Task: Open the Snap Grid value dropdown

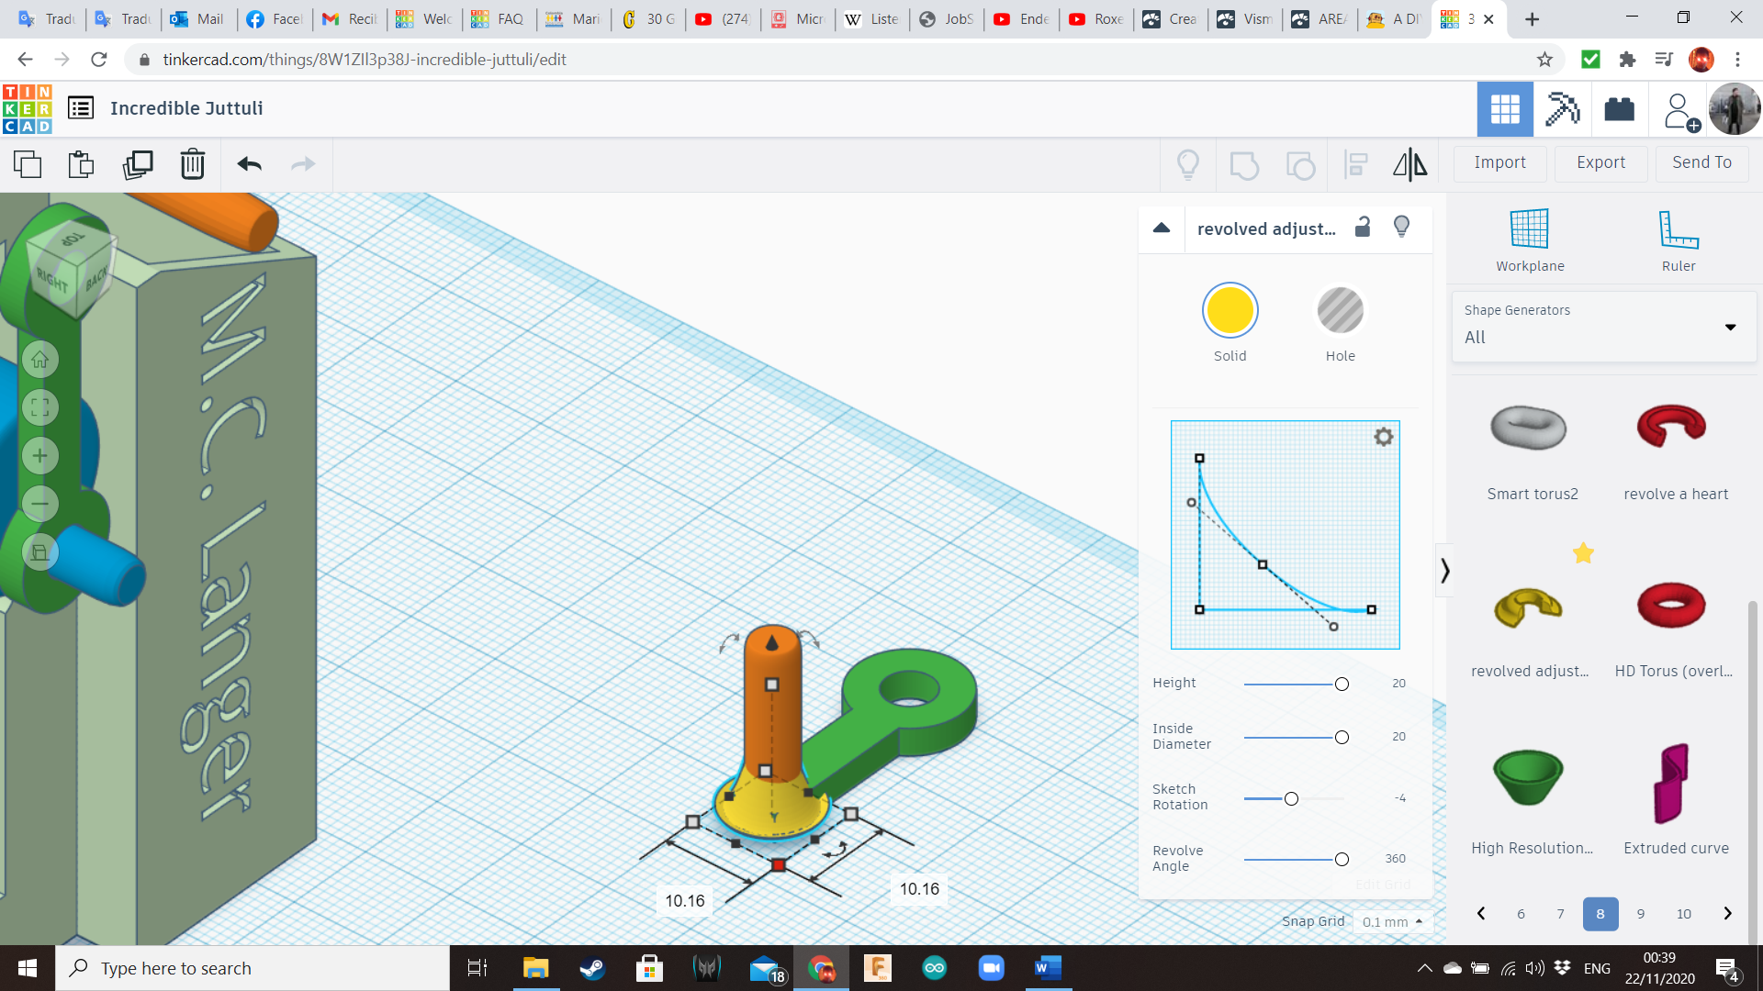Action: coord(1392,921)
